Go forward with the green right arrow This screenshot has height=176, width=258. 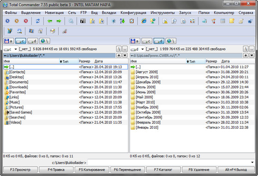tap(59, 21)
